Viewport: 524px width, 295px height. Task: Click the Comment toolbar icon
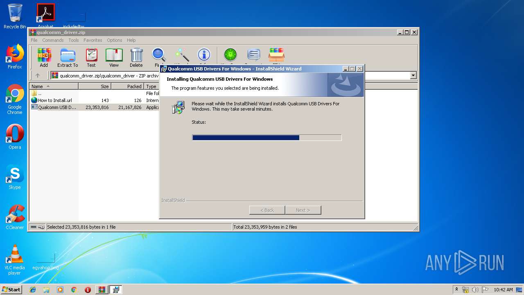coord(254,56)
